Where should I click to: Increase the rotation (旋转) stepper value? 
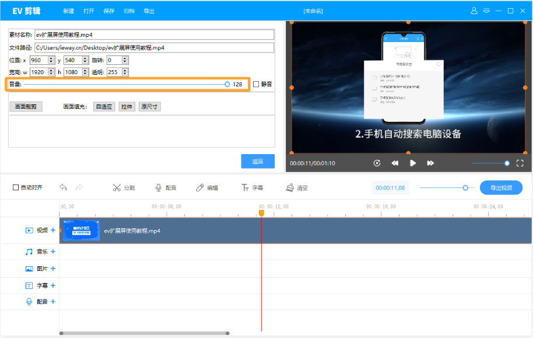pos(125,58)
